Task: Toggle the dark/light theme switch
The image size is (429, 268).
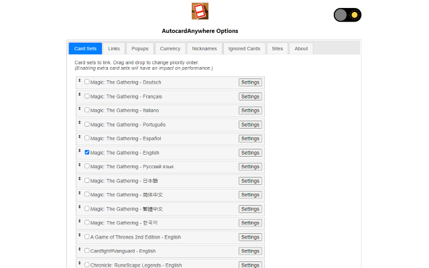Action: pos(347,15)
